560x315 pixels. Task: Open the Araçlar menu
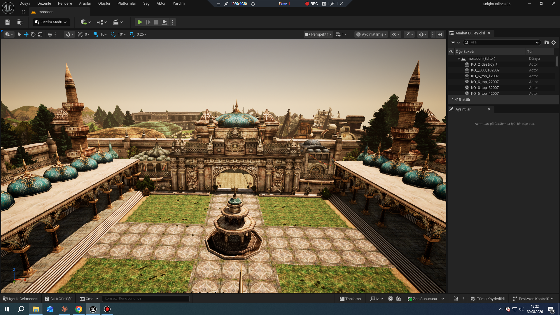click(x=85, y=3)
